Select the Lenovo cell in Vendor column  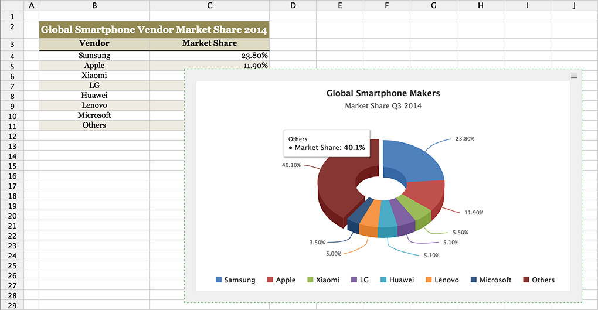click(94, 105)
